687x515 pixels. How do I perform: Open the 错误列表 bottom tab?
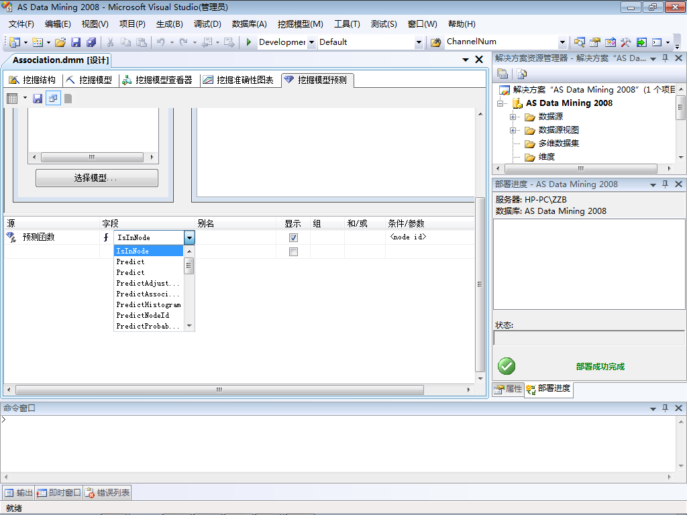coord(107,493)
